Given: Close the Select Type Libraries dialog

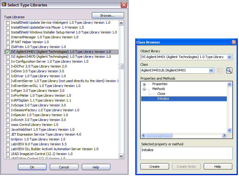Looking at the screenshot, I should tap(123, 5).
